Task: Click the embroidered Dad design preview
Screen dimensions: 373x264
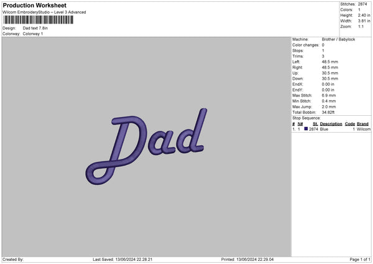Action: [x=146, y=146]
